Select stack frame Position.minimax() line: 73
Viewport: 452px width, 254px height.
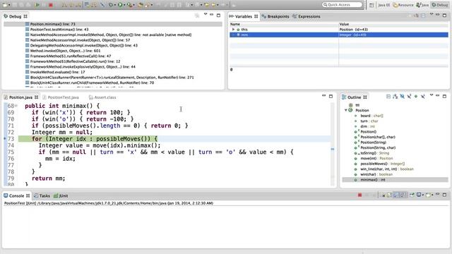pos(113,24)
